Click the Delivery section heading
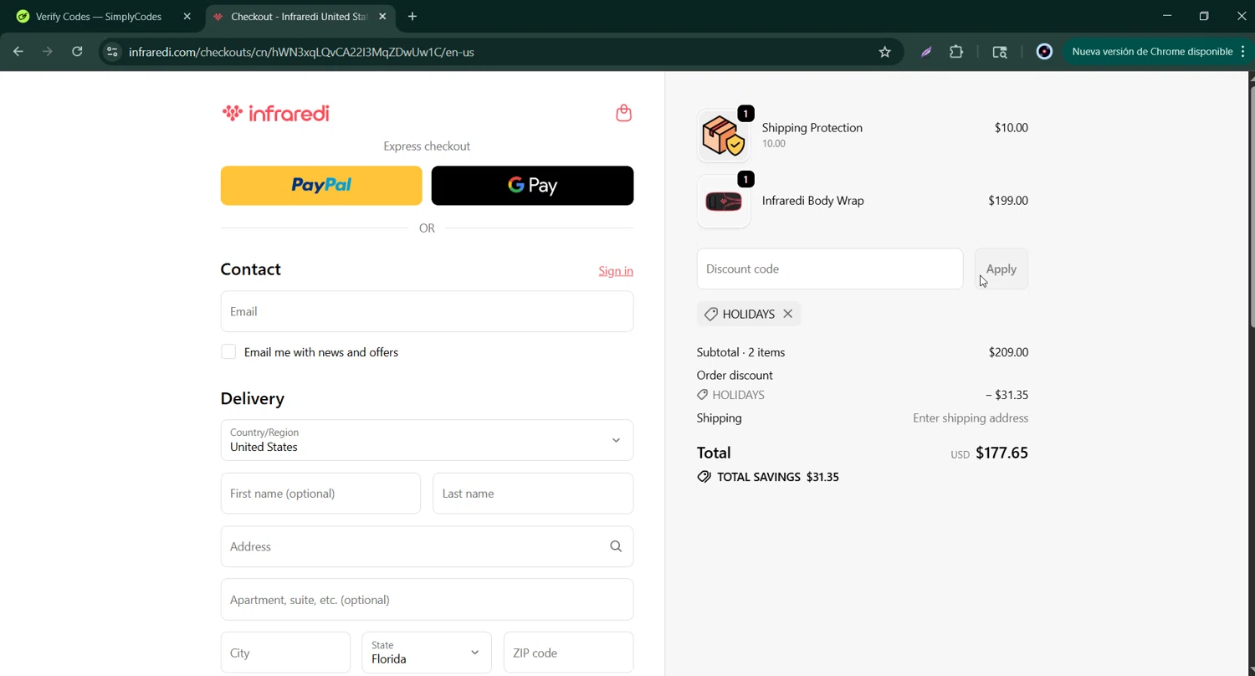 [253, 398]
